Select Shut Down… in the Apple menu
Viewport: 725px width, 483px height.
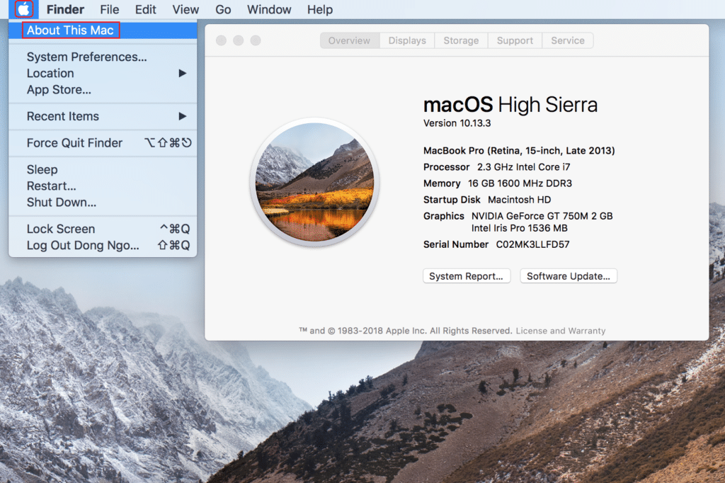[103, 203]
